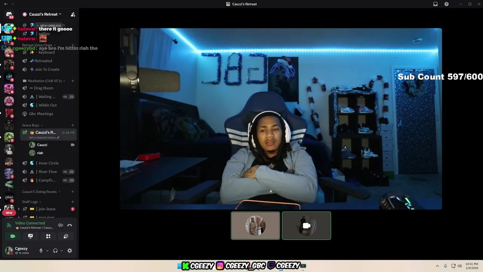Disconnect from voice with the hang-up phone icon

tap(70, 225)
